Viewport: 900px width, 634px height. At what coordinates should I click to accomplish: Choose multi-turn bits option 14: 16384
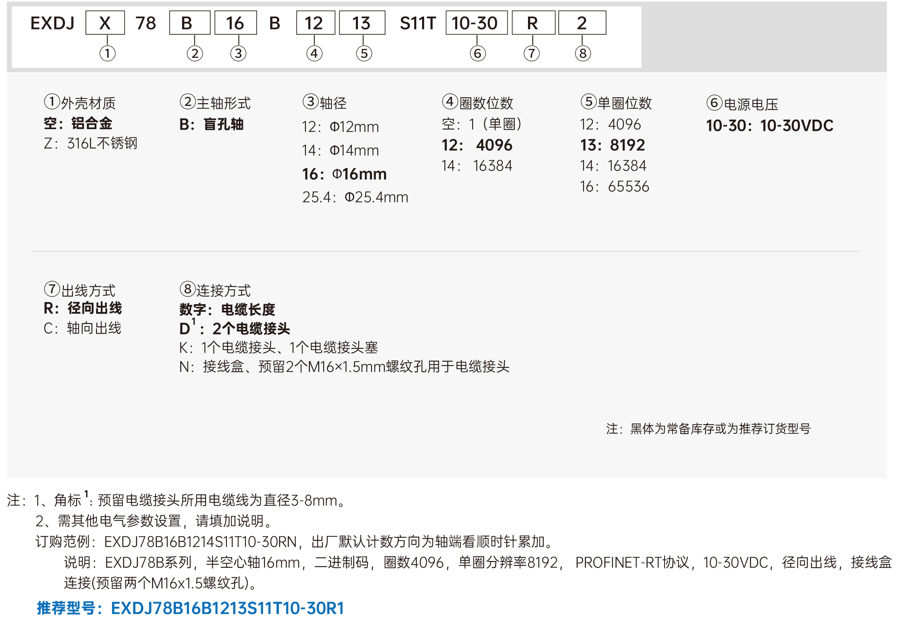(x=477, y=166)
